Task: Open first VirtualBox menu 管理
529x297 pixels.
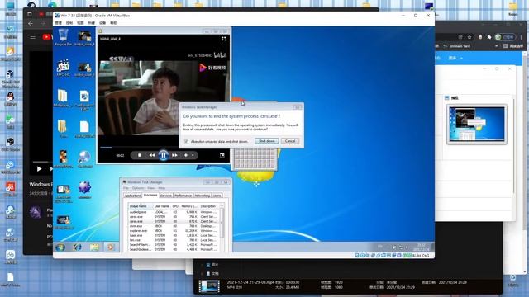Action: click(59, 23)
